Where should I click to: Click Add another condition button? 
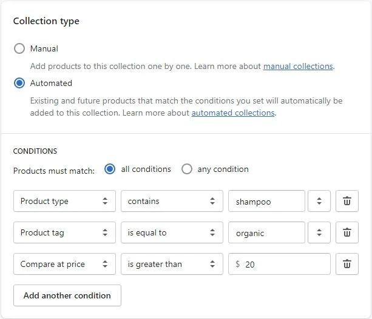67,295
